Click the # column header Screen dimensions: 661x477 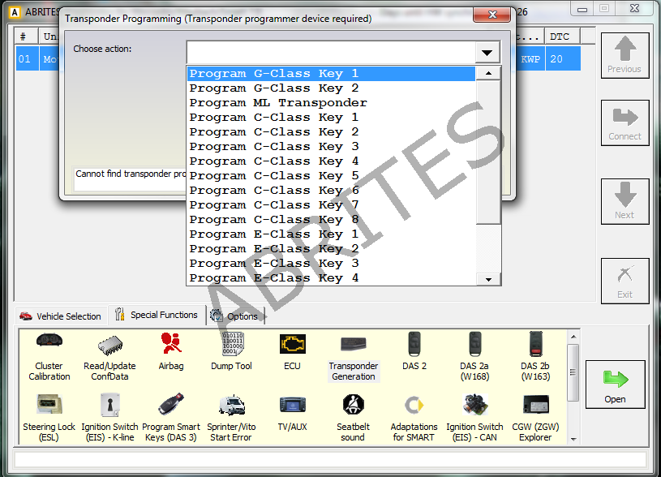pyautogui.click(x=26, y=37)
